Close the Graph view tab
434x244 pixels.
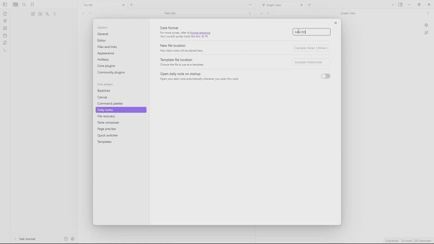pyautogui.click(x=301, y=5)
